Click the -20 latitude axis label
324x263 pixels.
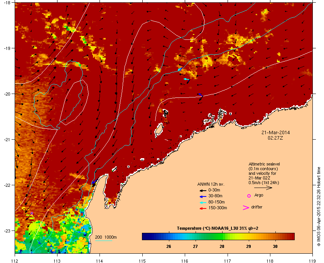[7, 94]
